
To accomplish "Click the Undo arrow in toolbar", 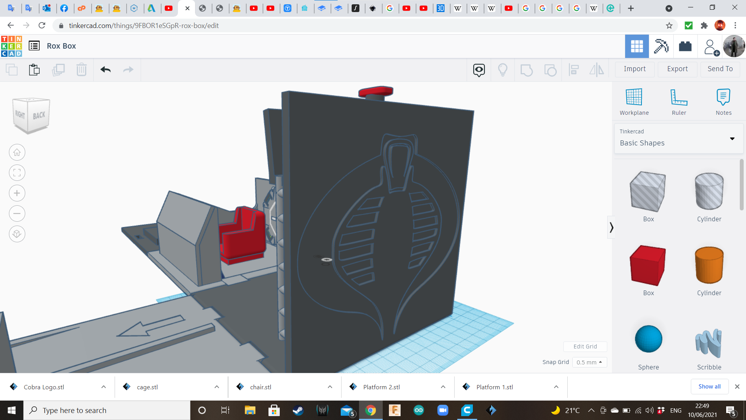I will coord(105,70).
